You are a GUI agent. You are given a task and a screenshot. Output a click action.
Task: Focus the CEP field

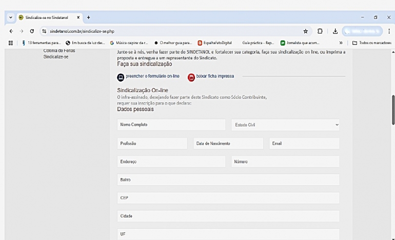[x=228, y=198]
